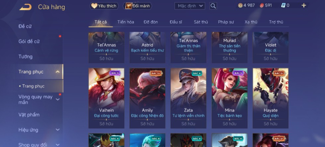The width and height of the screenshot is (325, 147).
Task: Expand Vòng quay may mắn menu
Action: click(x=58, y=99)
